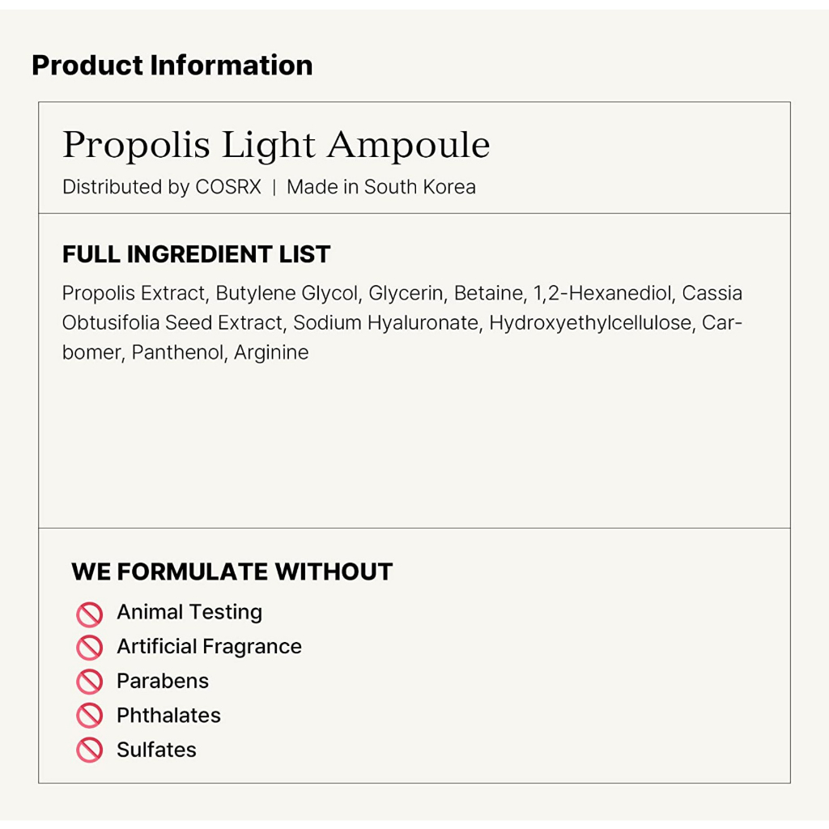
Task: Click the Phthalates label
Action: pyautogui.click(x=168, y=716)
